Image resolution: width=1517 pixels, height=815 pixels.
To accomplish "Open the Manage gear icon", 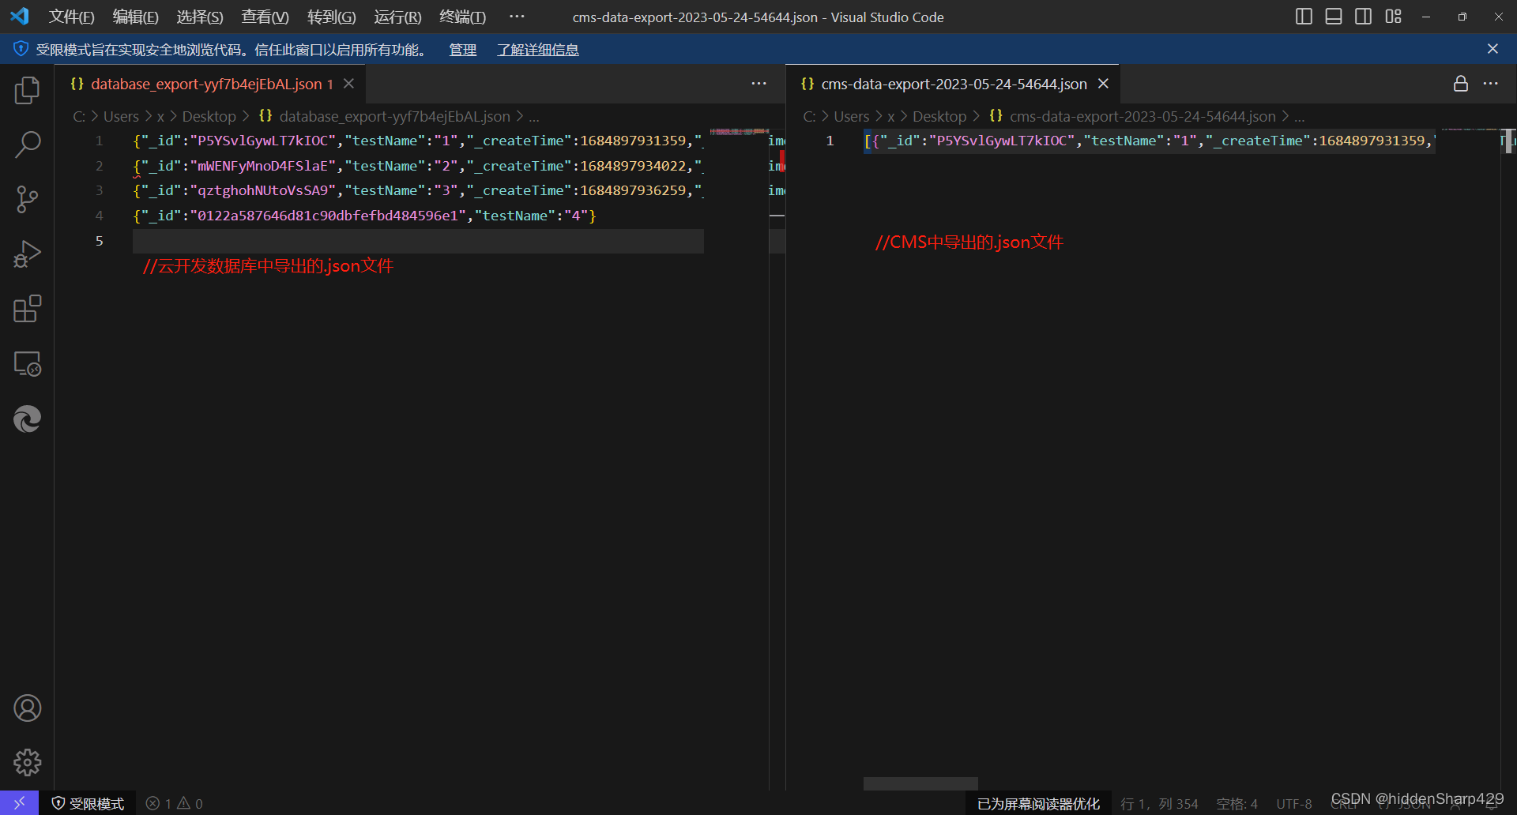I will [x=27, y=763].
